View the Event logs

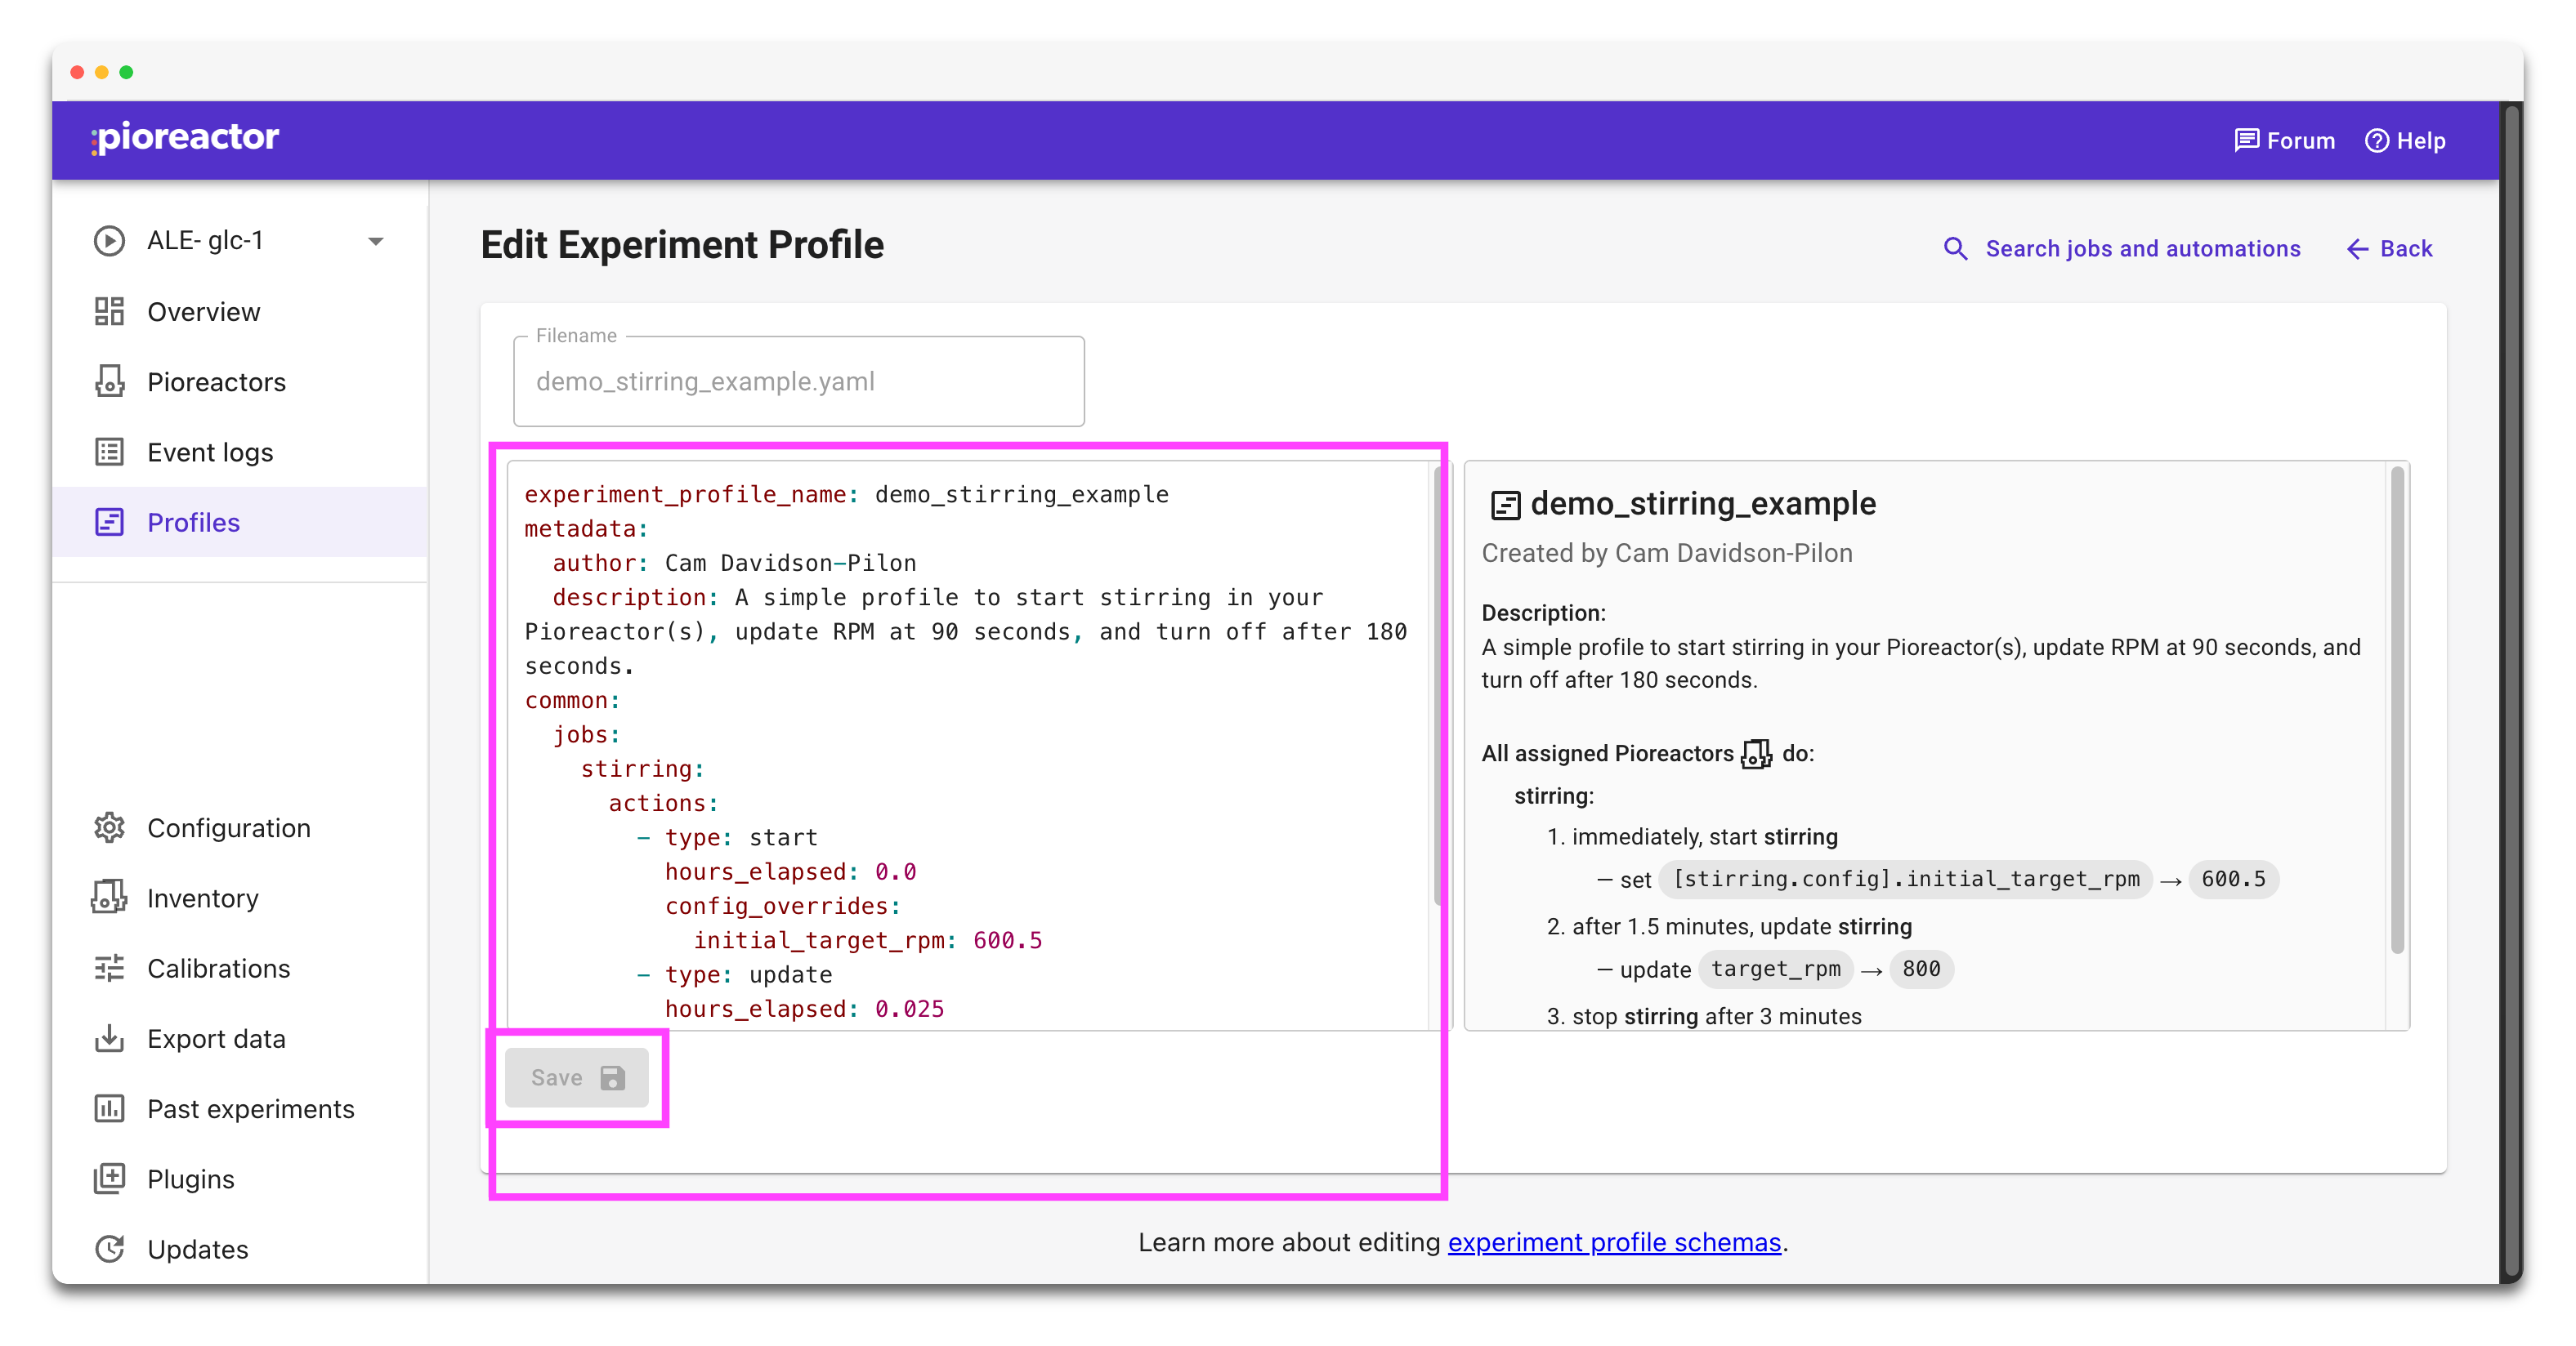tap(210, 452)
